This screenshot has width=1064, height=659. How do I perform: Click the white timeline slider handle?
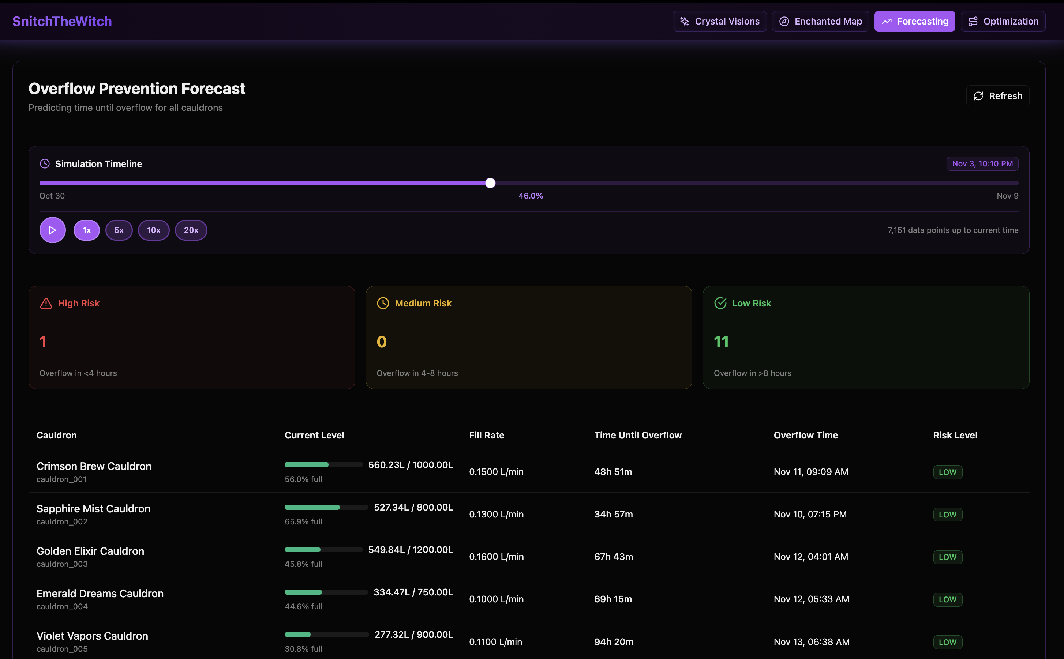[490, 183]
